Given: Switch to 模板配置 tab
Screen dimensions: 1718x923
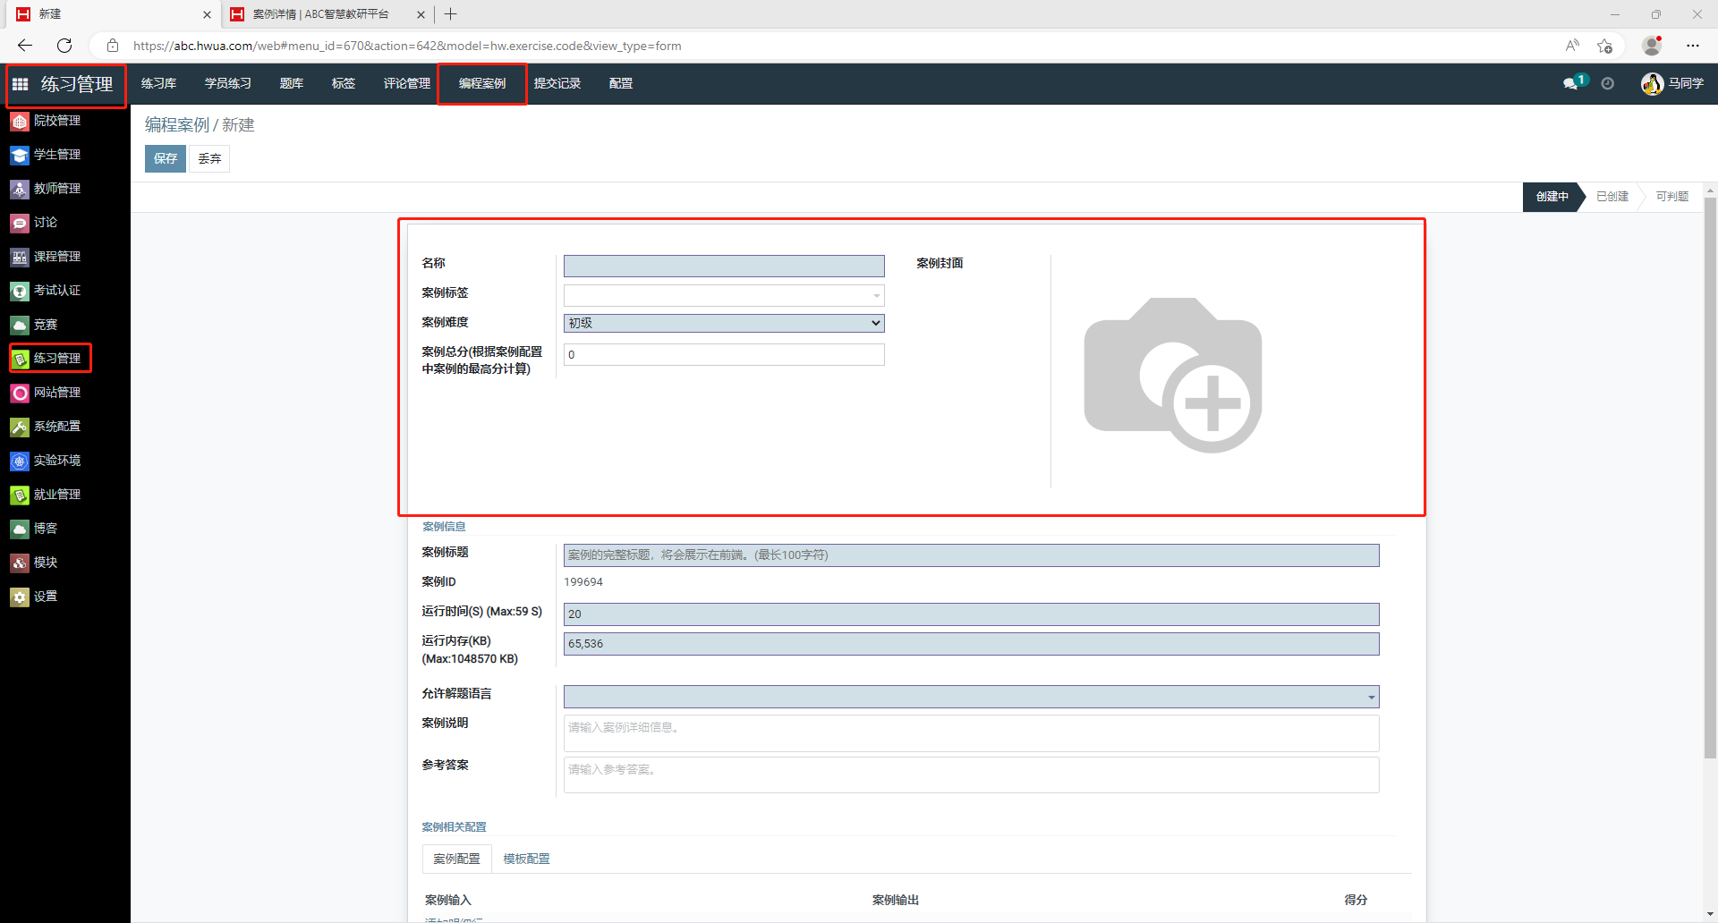Looking at the screenshot, I should point(526,859).
